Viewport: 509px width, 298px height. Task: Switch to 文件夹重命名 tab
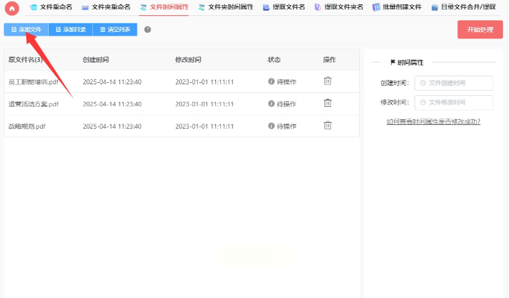click(105, 7)
